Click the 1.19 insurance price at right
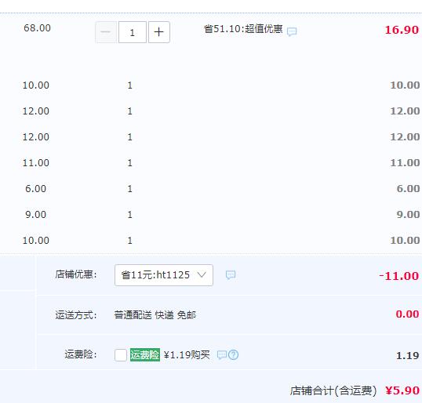The height and width of the screenshot is (403, 422). pyautogui.click(x=407, y=356)
